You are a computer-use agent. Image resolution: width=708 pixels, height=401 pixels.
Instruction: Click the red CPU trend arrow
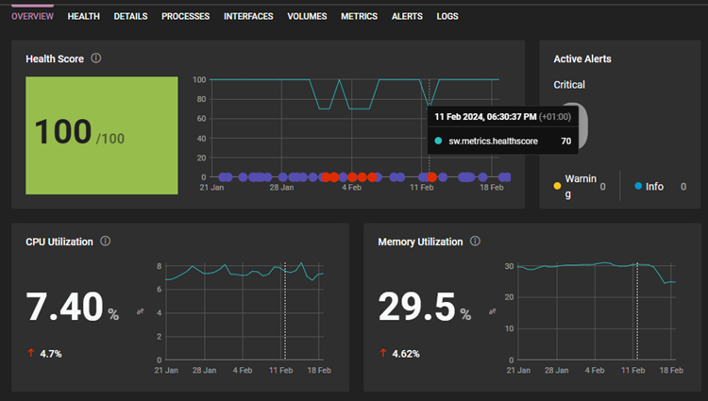coord(31,353)
